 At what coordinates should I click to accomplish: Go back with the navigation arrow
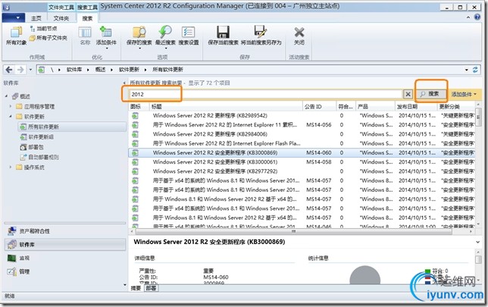[9, 70]
